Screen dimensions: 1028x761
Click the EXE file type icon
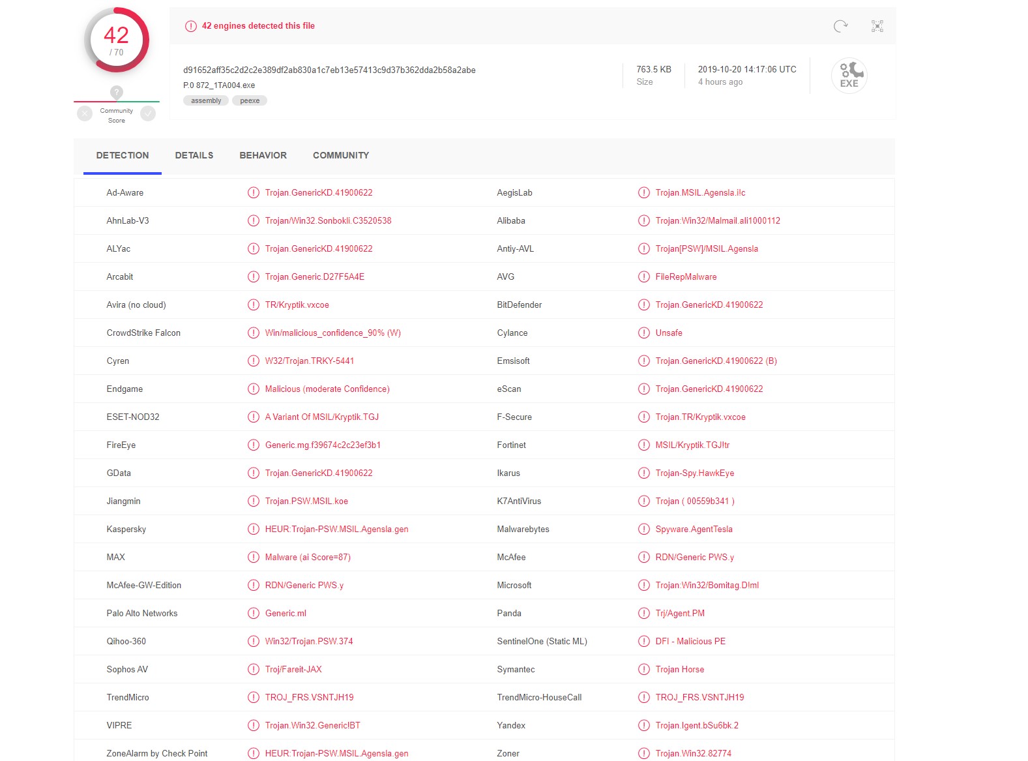point(849,76)
